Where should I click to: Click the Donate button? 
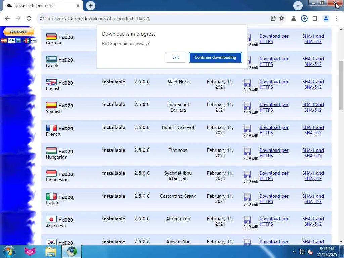[19, 31]
